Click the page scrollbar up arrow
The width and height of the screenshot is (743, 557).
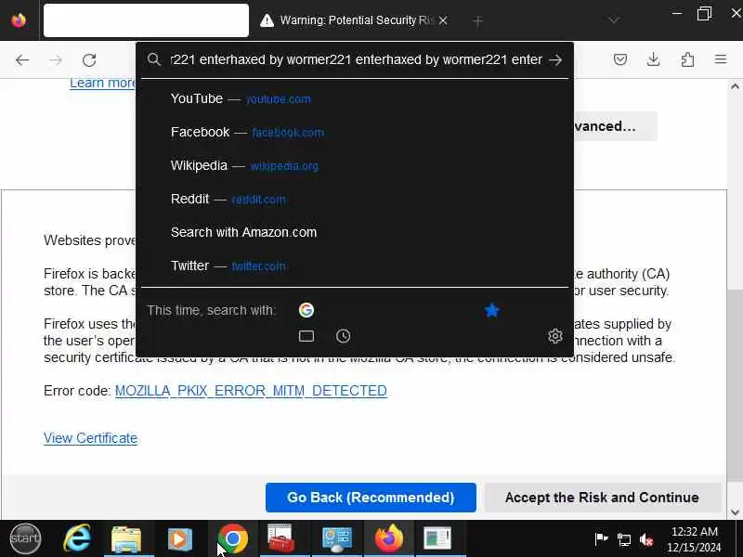coord(735,86)
